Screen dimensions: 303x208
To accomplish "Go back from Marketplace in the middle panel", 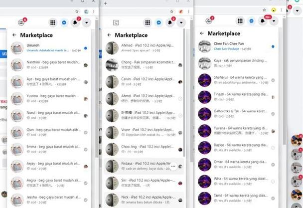I will [110, 35].
